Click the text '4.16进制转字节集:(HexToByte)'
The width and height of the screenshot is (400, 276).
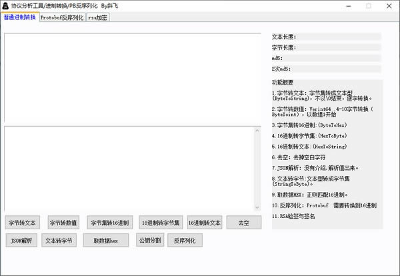pos(309,136)
